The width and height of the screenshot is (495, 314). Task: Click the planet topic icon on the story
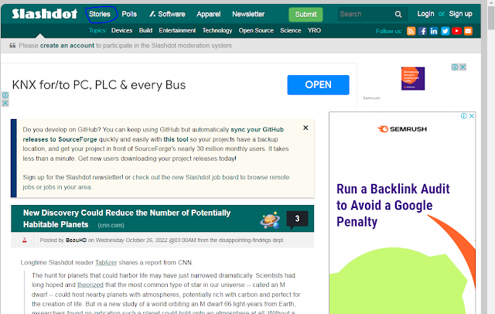270,220
